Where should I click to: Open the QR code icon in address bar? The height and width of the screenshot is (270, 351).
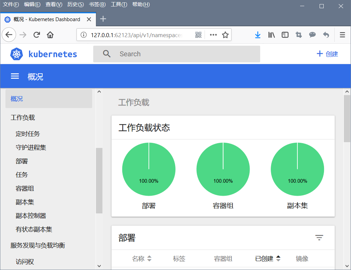click(x=198, y=35)
